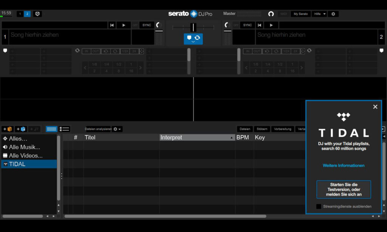The image size is (387, 232).
Task: Click SYNC on deck 2
Action: (247, 25)
